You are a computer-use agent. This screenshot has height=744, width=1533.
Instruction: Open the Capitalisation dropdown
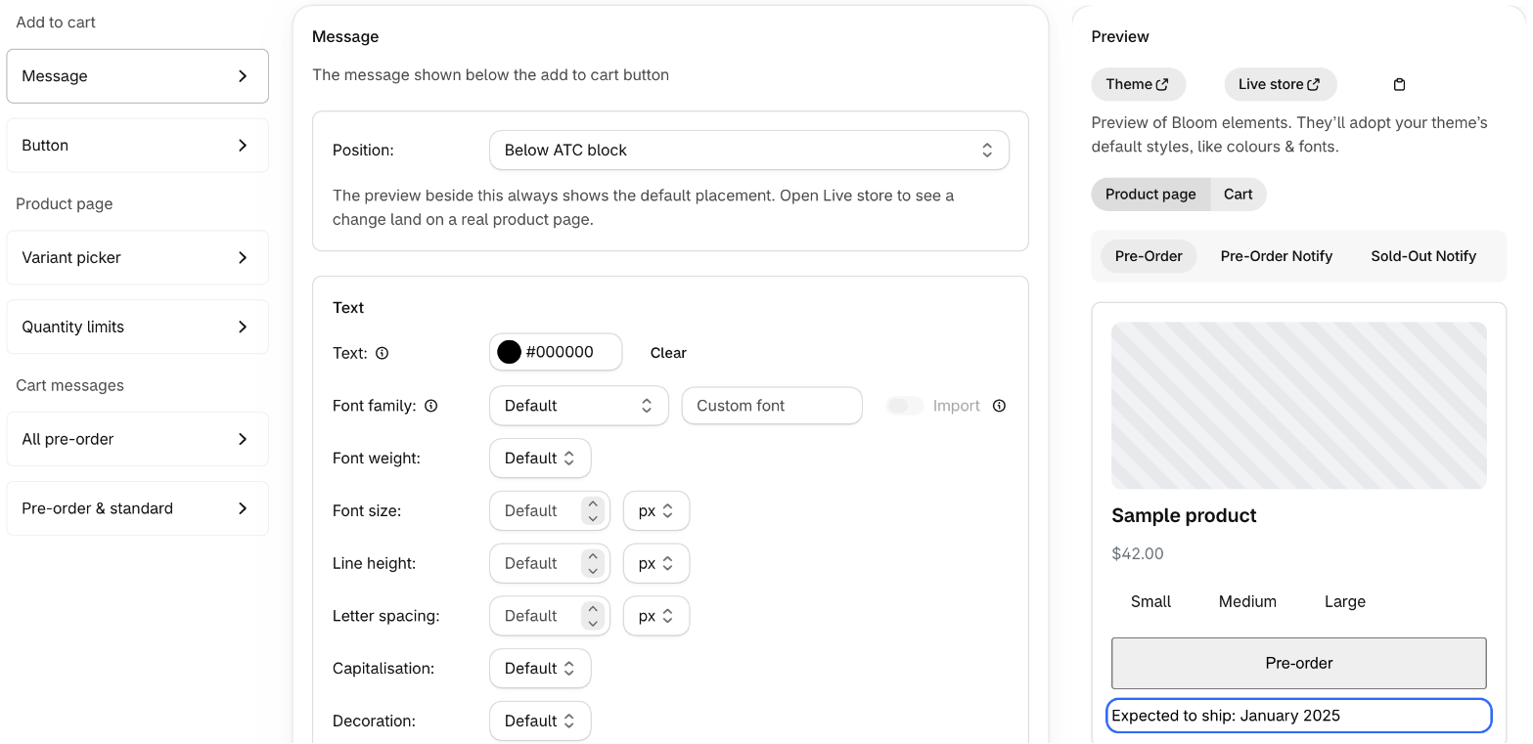coord(540,669)
